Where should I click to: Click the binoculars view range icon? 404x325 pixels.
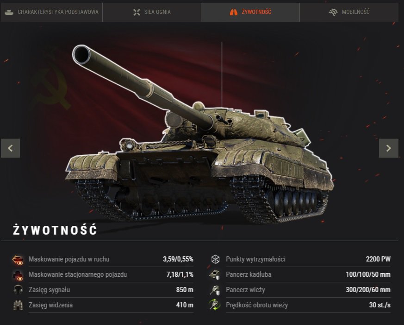tap(18, 305)
